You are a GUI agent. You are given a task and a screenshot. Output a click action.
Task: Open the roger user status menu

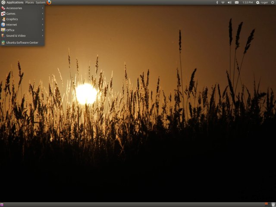click(262, 3)
